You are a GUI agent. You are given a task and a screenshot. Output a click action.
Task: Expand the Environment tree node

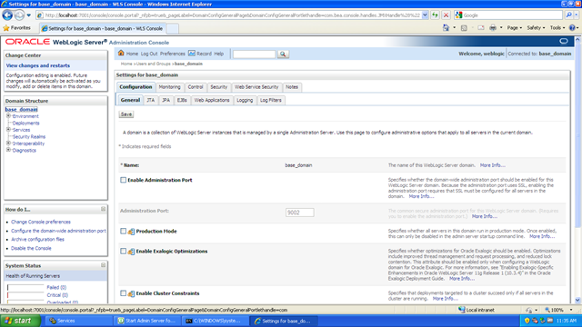click(x=8, y=116)
